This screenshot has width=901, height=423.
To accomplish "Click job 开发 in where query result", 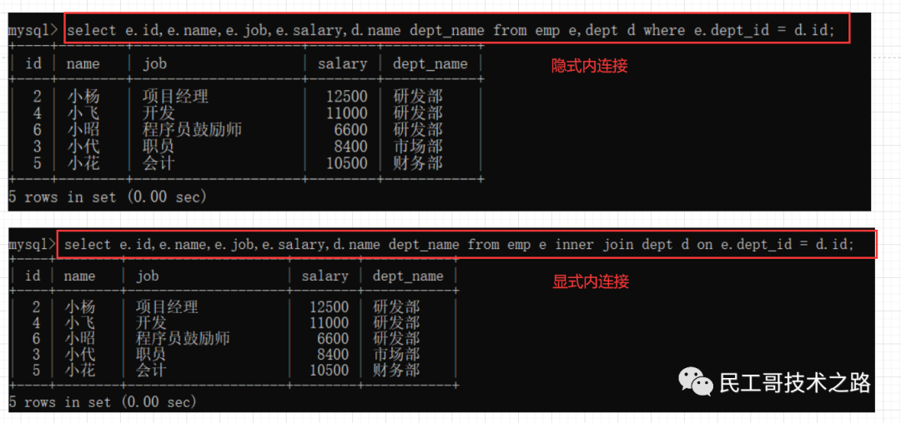I will [159, 112].
